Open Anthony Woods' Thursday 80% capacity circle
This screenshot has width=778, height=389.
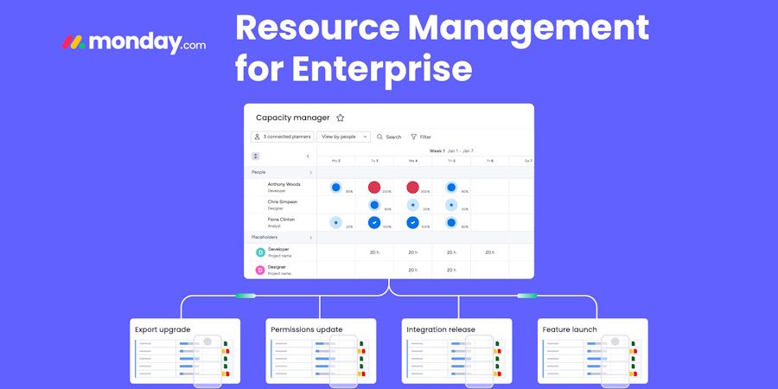point(451,188)
